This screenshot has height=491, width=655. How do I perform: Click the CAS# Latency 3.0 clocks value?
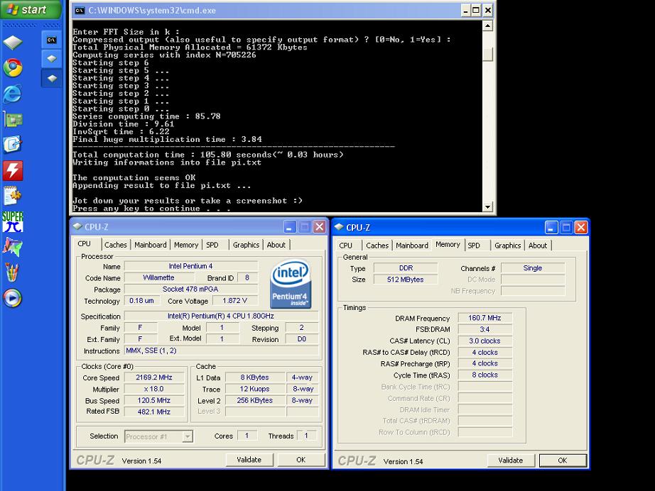point(485,341)
